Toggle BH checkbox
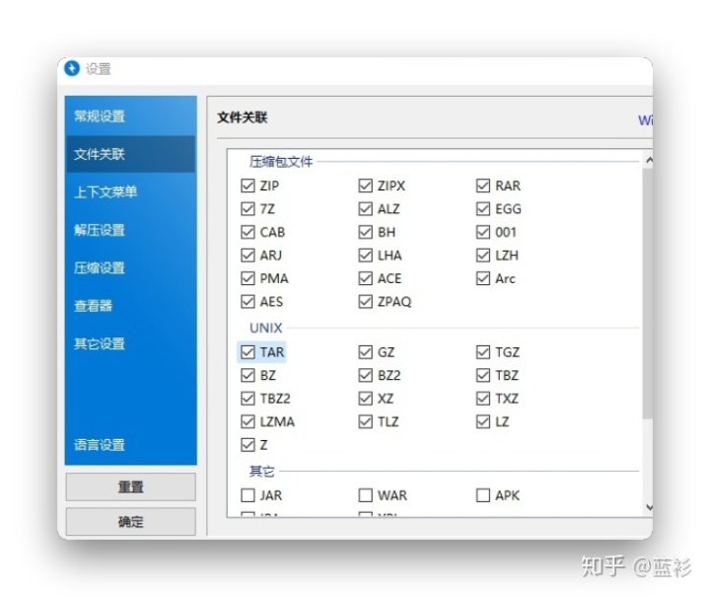 pos(366,232)
